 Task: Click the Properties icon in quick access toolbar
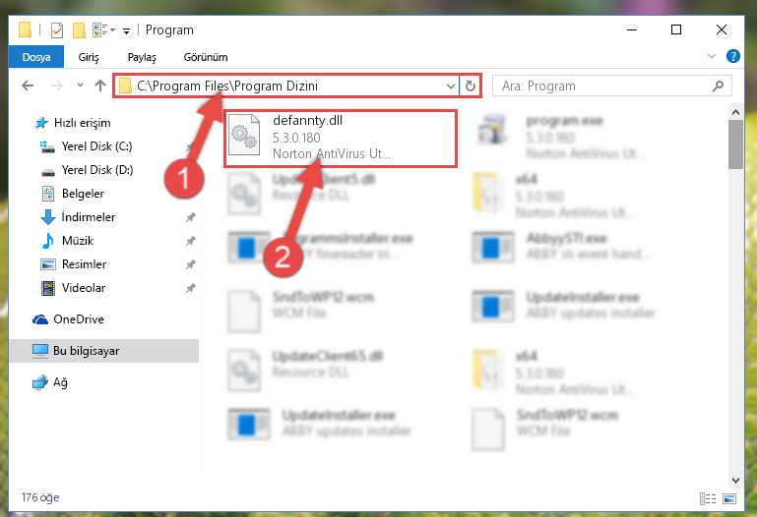pos(57,29)
